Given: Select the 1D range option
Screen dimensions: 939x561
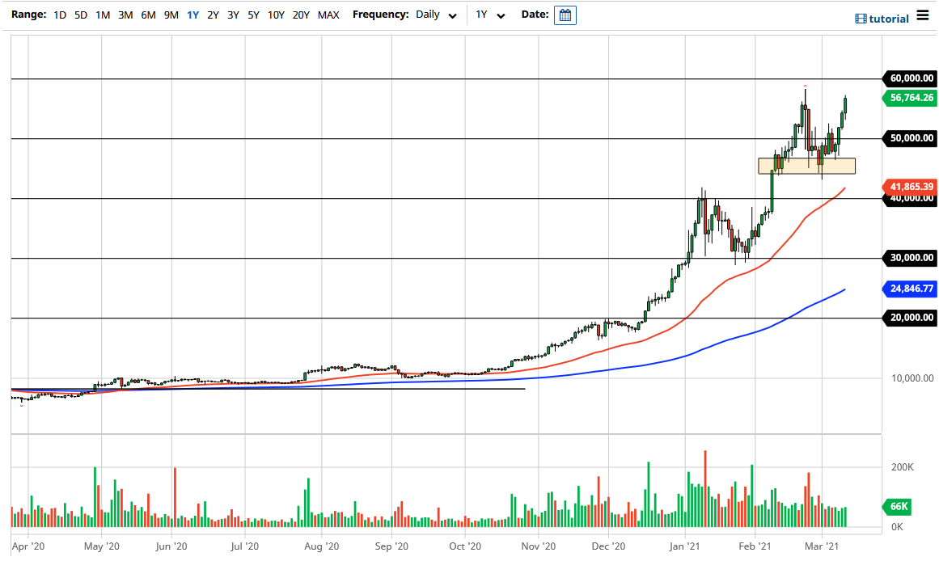Looking at the screenshot, I should click(x=59, y=15).
